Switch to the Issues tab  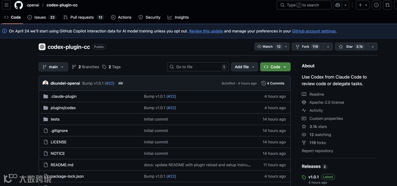(42, 17)
